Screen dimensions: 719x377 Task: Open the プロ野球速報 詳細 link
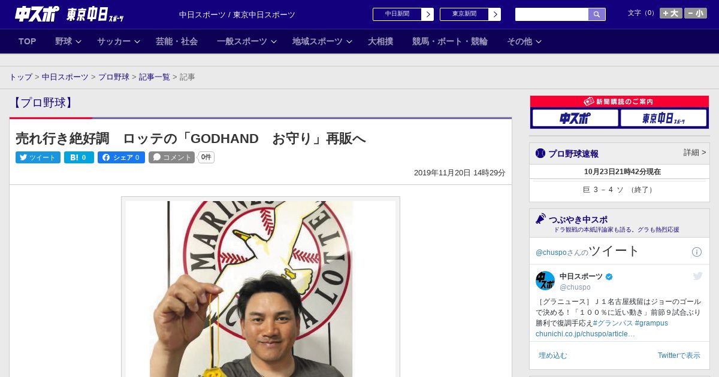coord(694,153)
